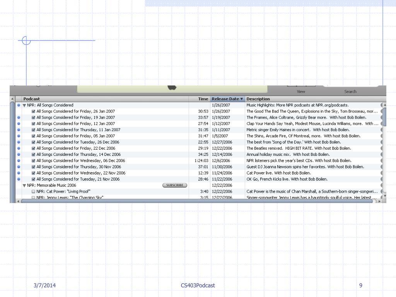Uncheck the Thursday, 30 Nov 2006 episode checkbox
The width and height of the screenshot is (396, 297).
point(33,167)
